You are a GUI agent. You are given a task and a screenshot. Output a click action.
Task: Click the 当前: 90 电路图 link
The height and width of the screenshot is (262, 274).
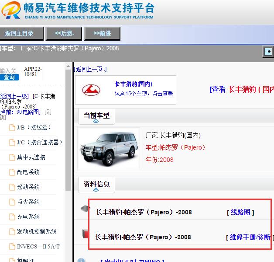pos(21,112)
